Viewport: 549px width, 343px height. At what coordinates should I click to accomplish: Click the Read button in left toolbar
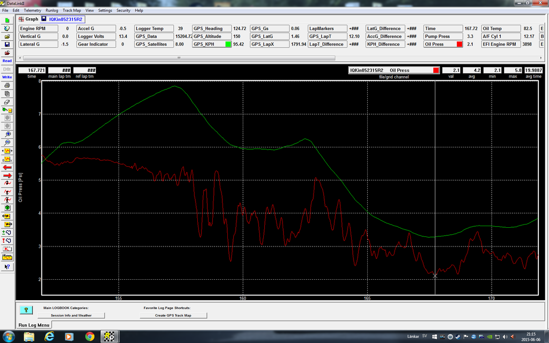(x=8, y=61)
